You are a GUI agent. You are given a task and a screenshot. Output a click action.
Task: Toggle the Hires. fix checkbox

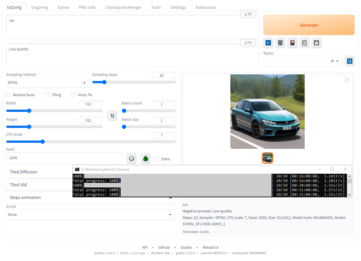coord(73,95)
